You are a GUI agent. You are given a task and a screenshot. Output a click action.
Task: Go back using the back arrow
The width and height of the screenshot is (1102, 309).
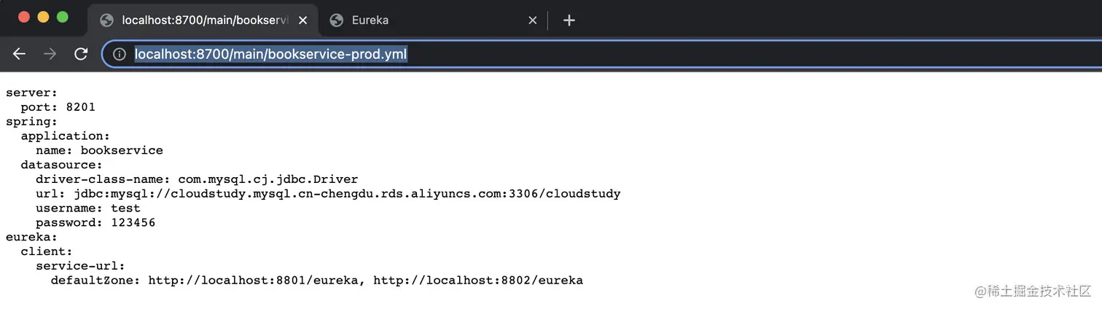click(x=19, y=54)
